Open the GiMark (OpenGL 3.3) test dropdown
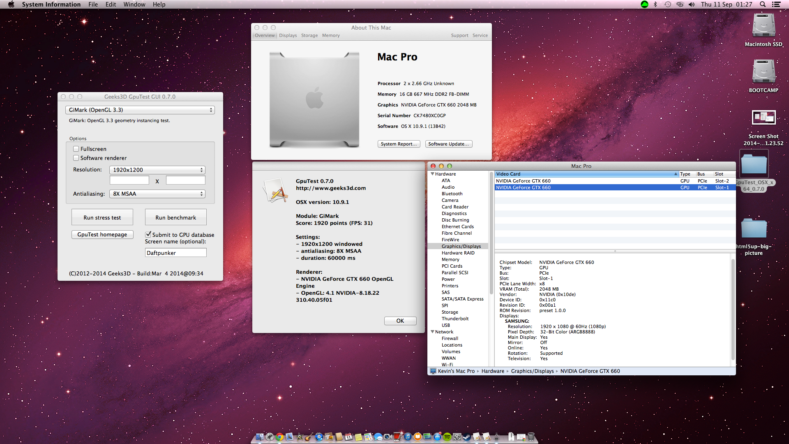 tap(140, 110)
